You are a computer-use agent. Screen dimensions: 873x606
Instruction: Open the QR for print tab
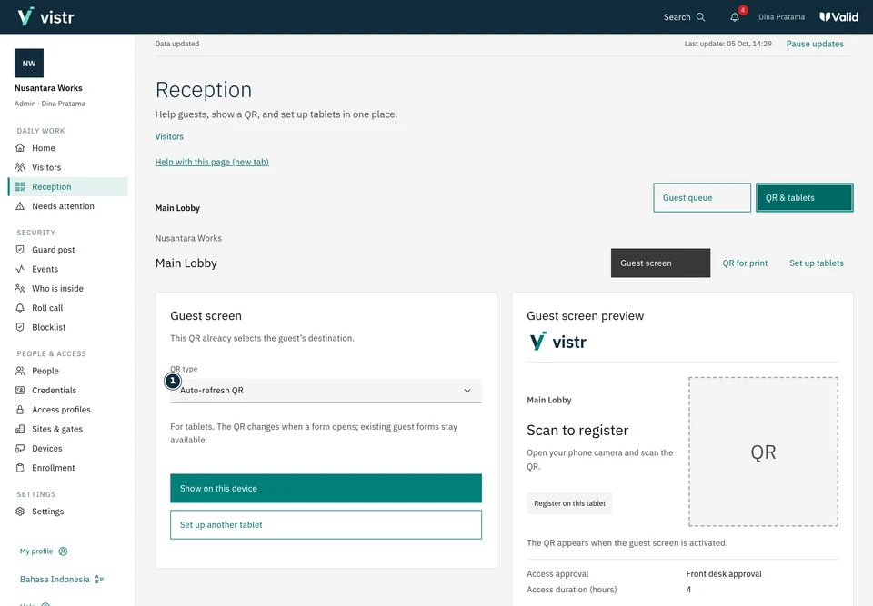coord(745,263)
